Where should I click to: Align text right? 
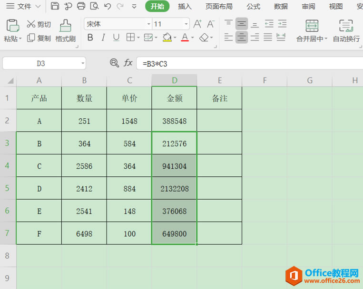coord(255,37)
